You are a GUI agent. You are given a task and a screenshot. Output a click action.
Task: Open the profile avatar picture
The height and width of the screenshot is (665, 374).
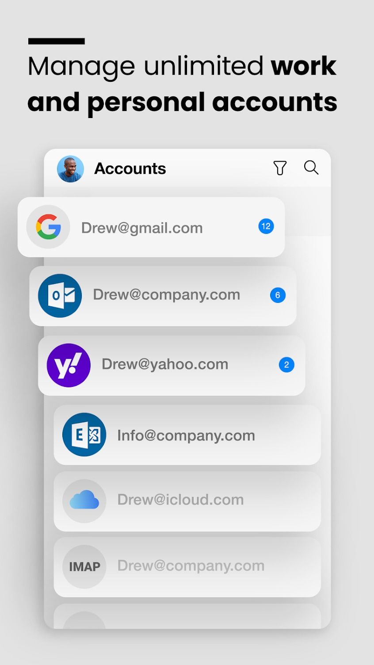point(70,168)
